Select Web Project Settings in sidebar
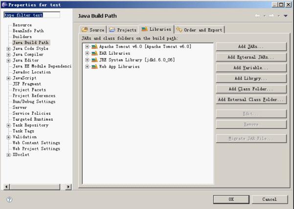This screenshot has width=294, height=209. click(x=36, y=149)
